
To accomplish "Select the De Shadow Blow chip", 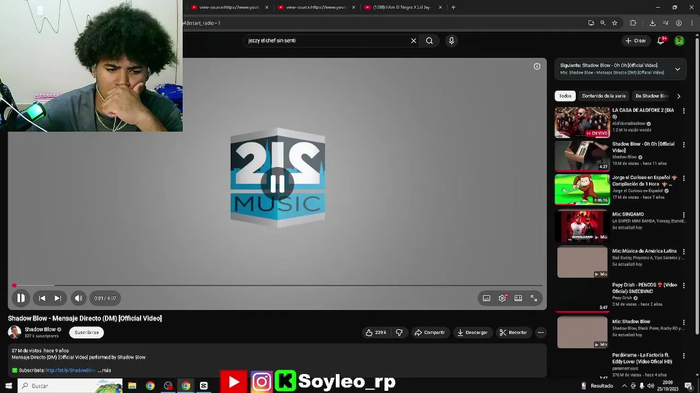I will pyautogui.click(x=651, y=96).
